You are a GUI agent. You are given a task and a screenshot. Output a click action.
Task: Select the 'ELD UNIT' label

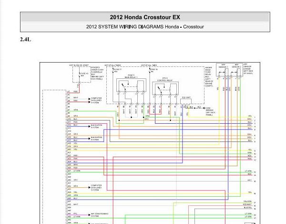tap(186, 97)
